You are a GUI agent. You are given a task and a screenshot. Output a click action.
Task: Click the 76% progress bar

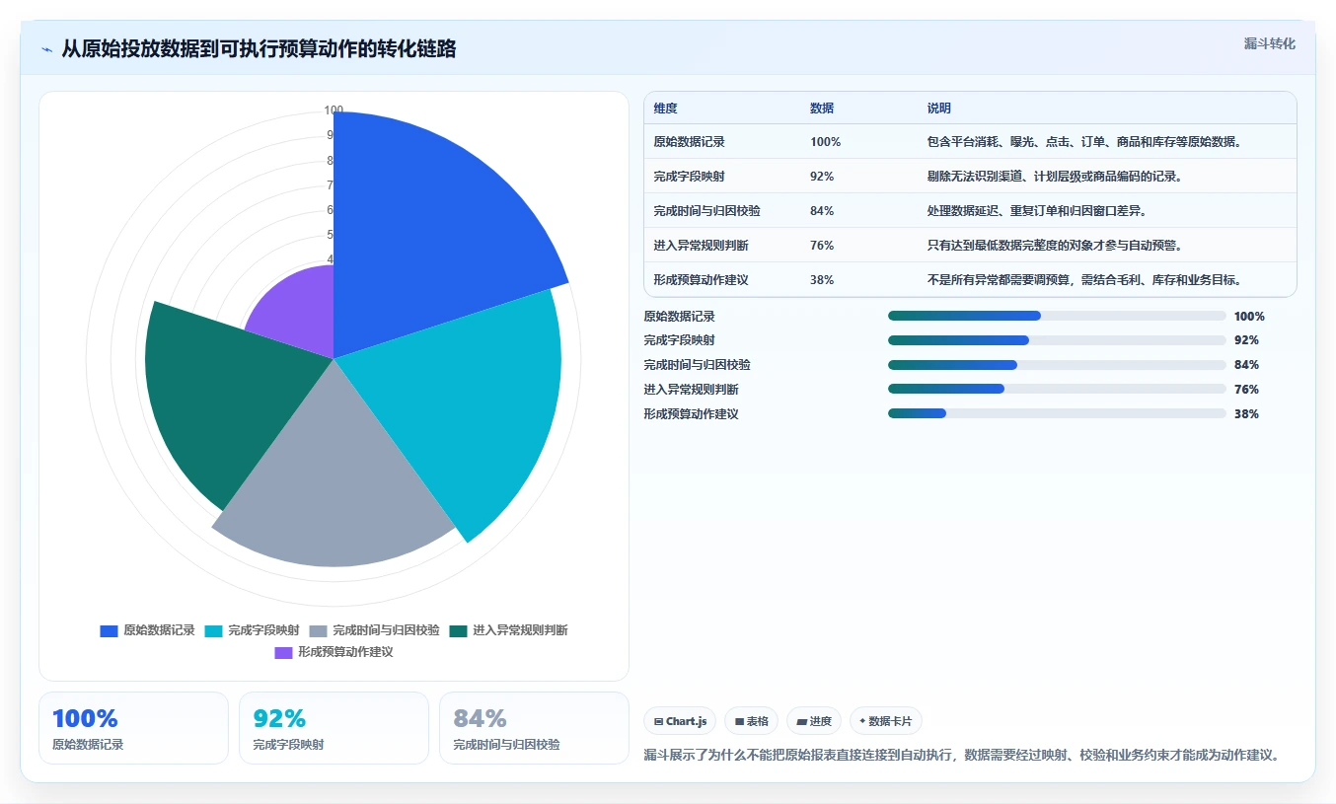click(1057, 389)
